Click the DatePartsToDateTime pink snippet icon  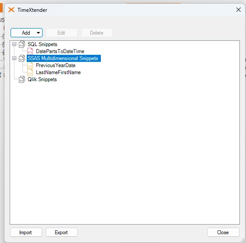(30, 51)
